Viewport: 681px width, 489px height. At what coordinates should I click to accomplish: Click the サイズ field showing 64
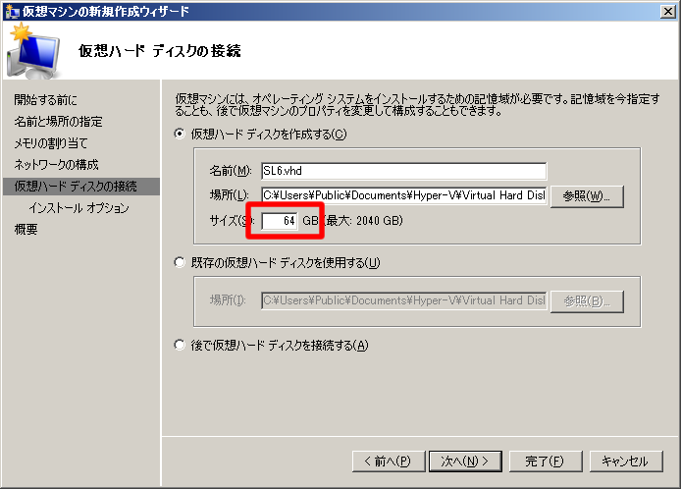(280, 221)
